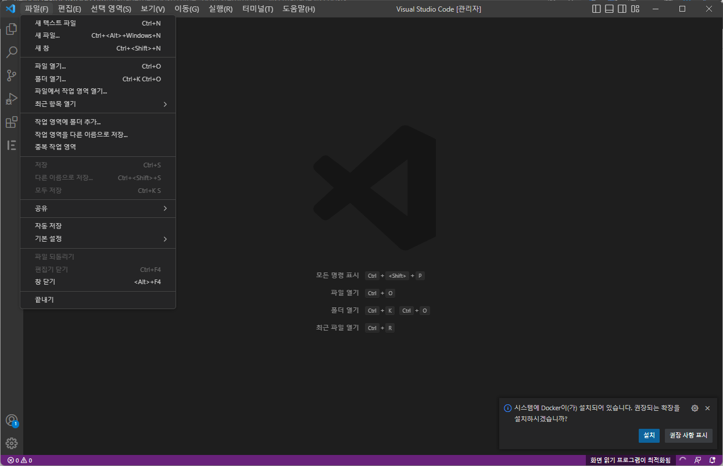Select 끝내기 menu entry
Screen dimensions: 723x466
tap(98, 300)
